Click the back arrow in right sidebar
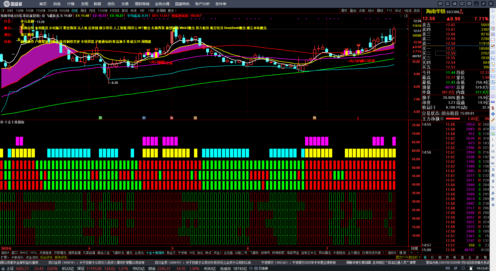Screen dimensions: 496x271 493,11
